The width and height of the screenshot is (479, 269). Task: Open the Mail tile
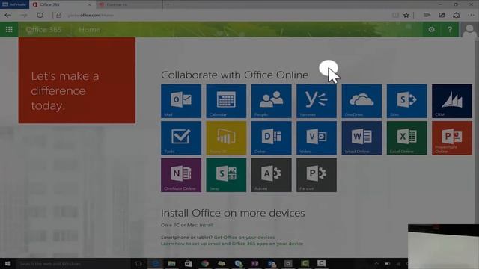[181, 101]
